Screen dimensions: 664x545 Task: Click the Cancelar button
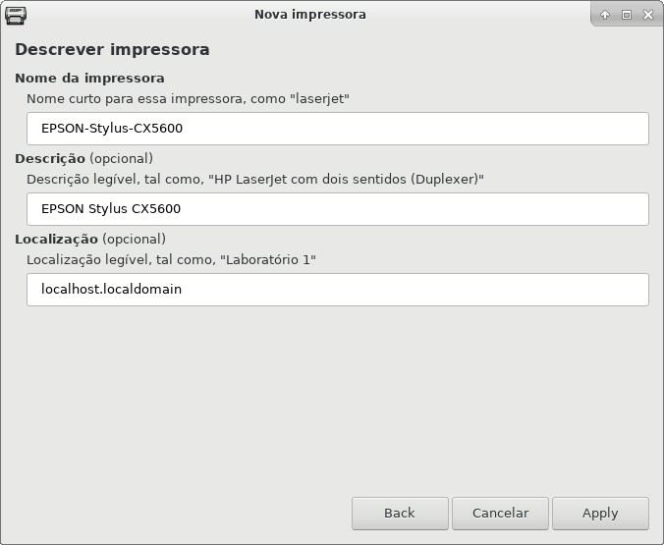(500, 514)
